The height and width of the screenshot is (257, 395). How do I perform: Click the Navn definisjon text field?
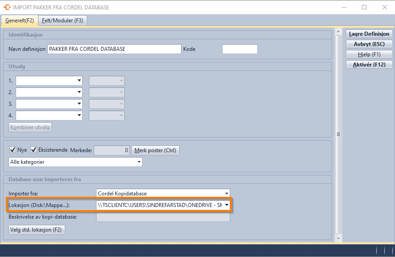(114, 49)
